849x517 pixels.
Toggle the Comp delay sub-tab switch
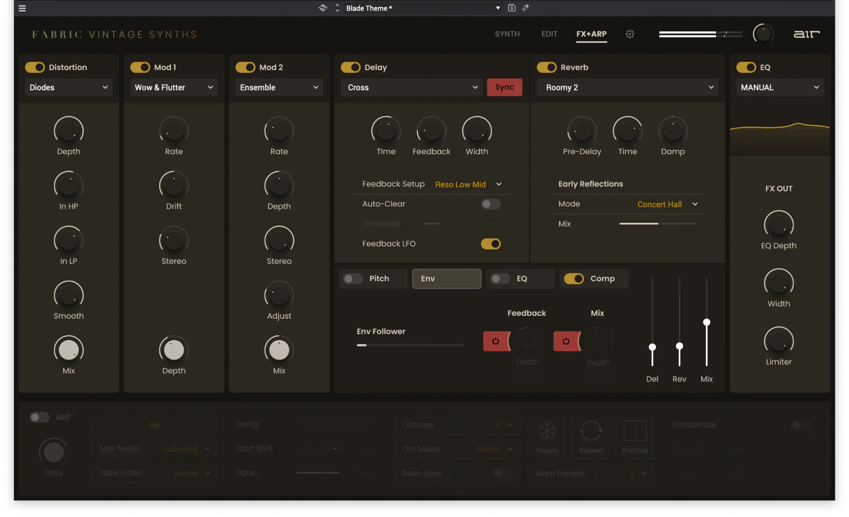coord(574,279)
